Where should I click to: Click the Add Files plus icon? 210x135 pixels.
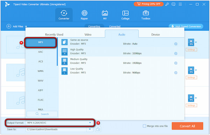[9, 26]
